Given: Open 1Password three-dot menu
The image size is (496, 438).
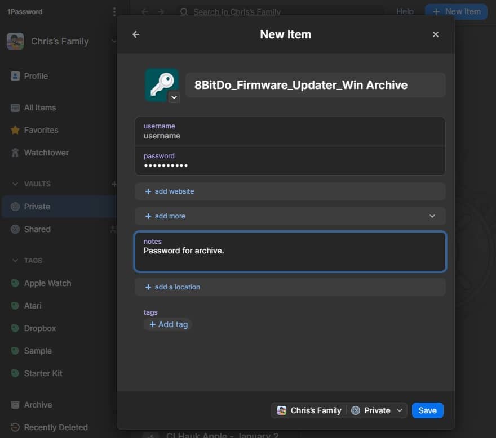Looking at the screenshot, I should pos(114,12).
